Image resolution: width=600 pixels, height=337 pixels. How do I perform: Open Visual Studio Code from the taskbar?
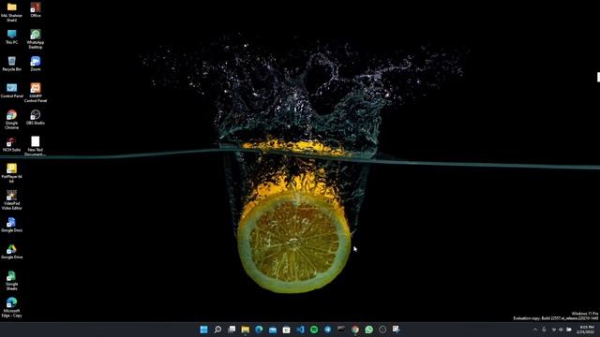(300, 330)
